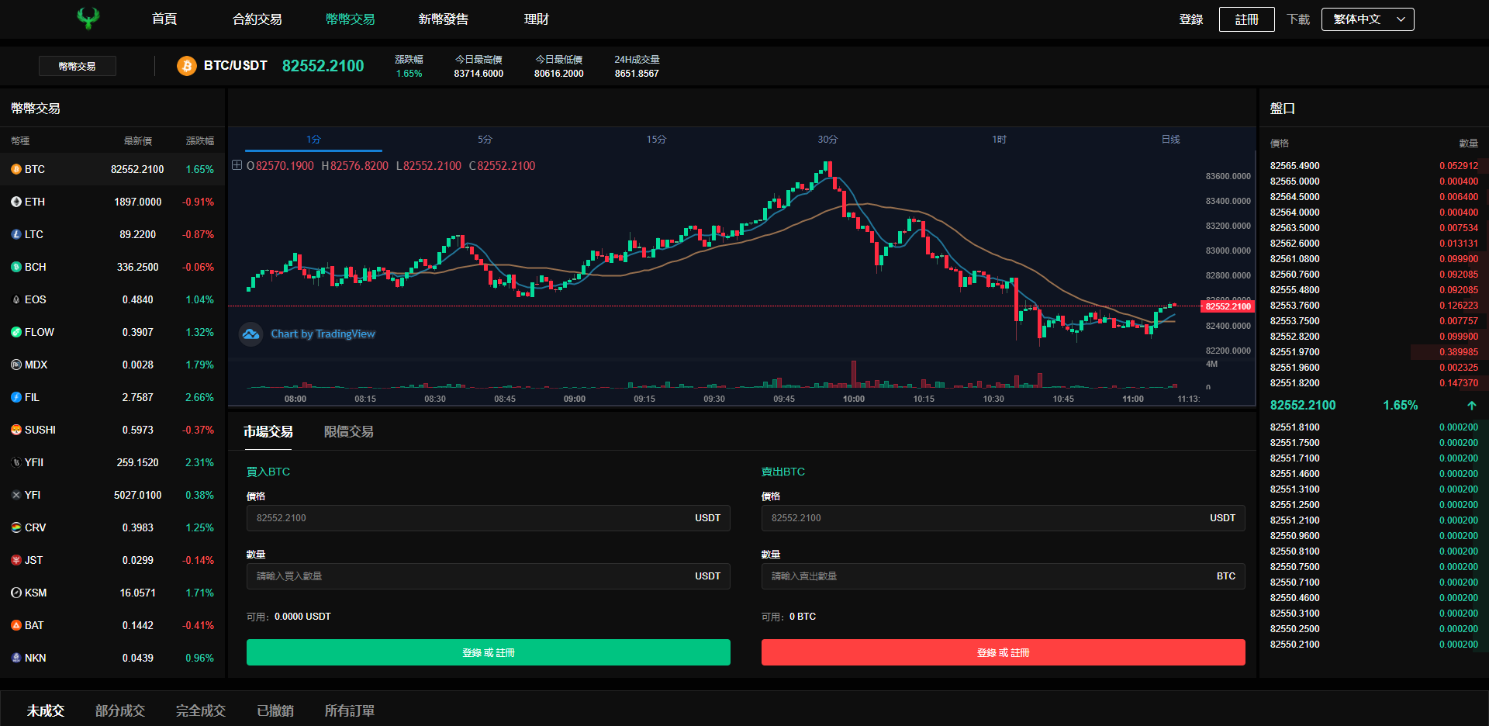Select the ETH coin icon row

[x=112, y=202]
